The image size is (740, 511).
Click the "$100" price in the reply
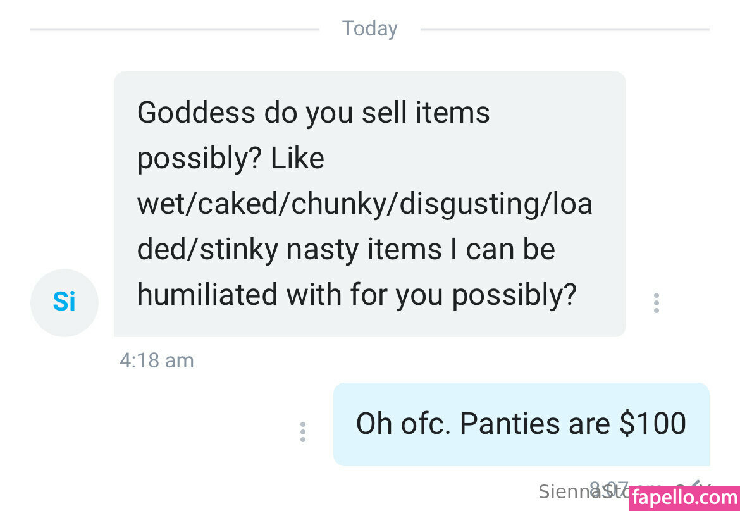[x=653, y=424]
